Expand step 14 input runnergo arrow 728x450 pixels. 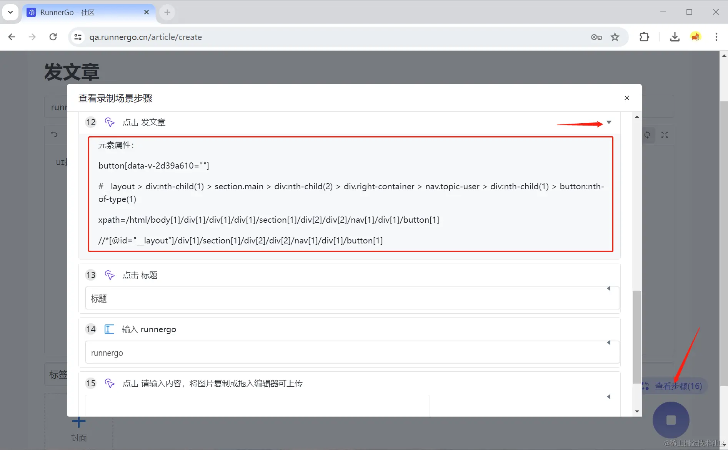pyautogui.click(x=609, y=342)
